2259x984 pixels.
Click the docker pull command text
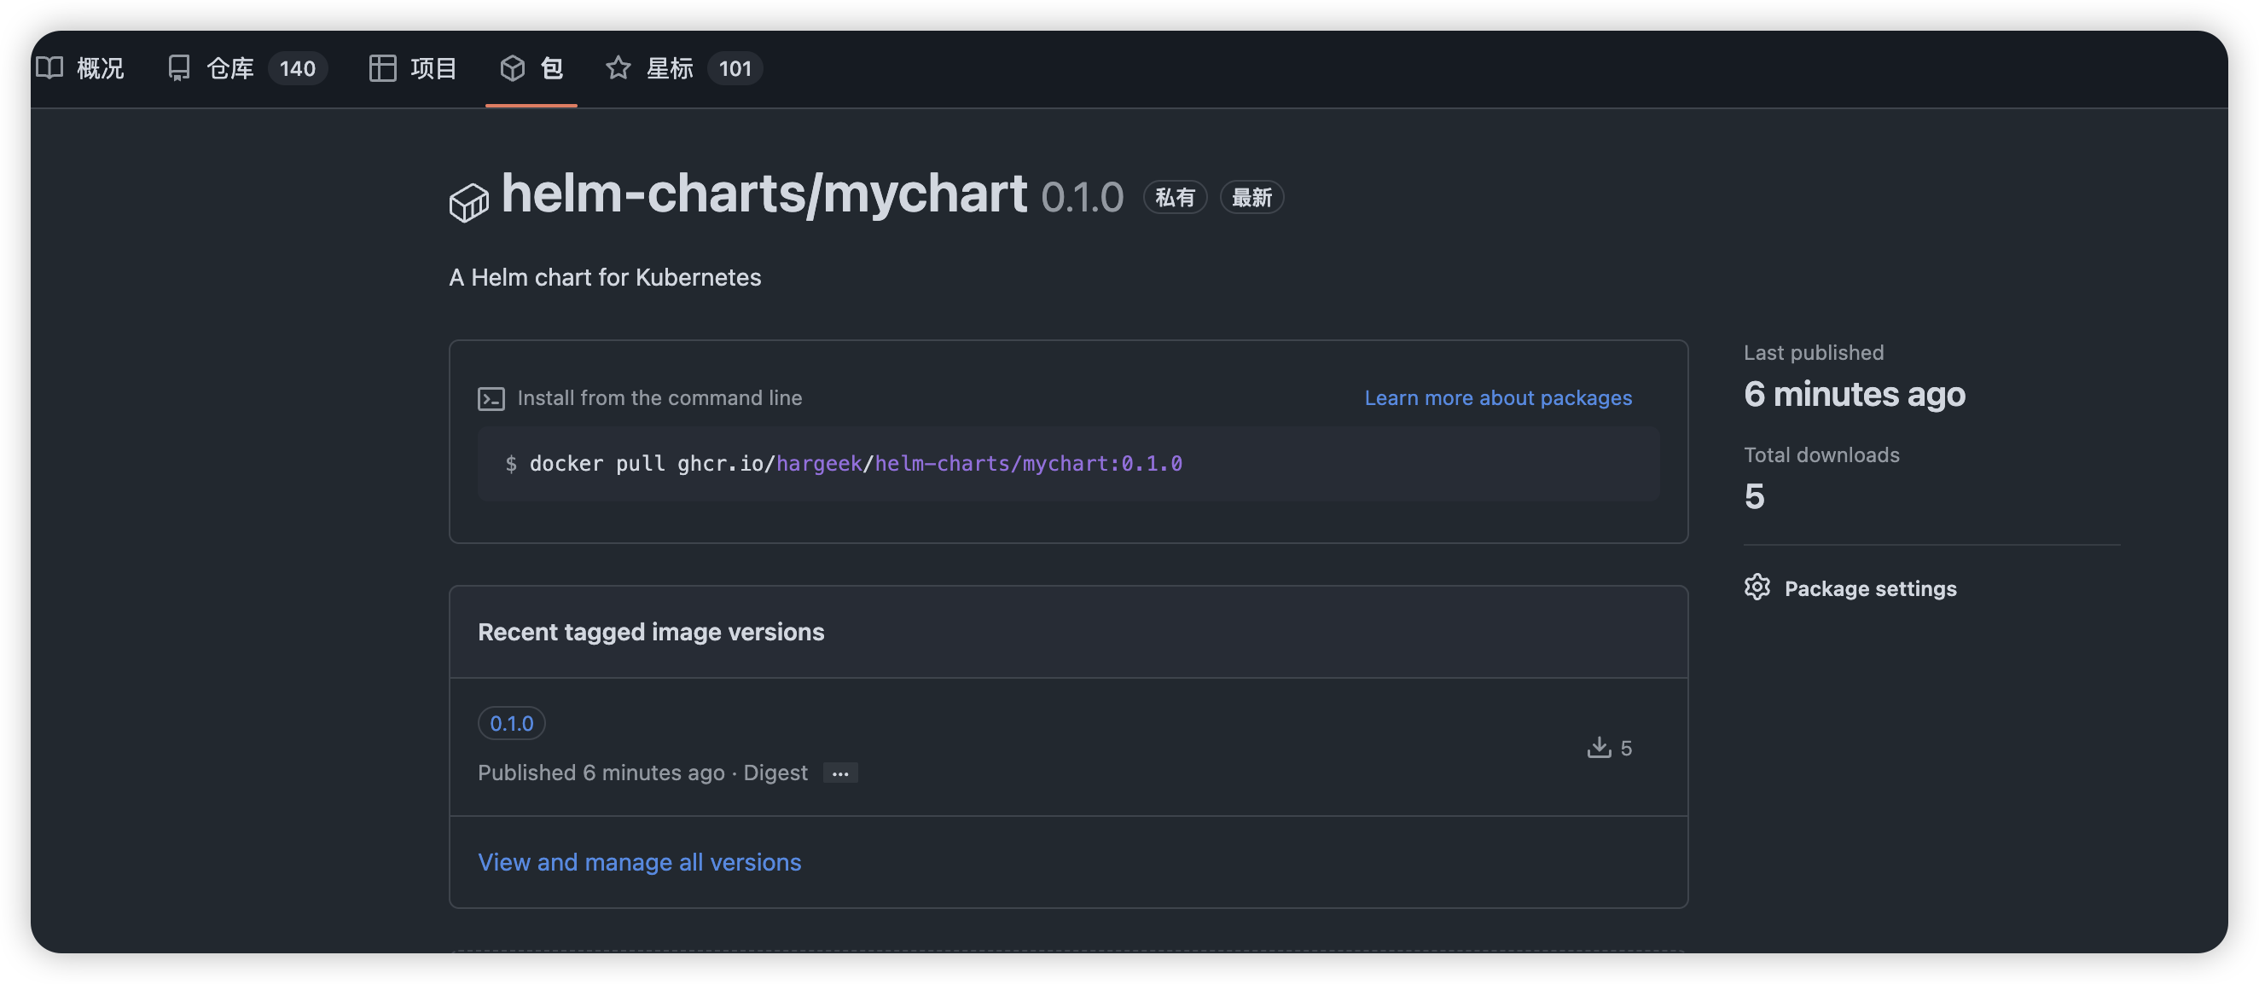click(855, 464)
